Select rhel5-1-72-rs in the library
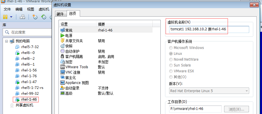Viewport: 262px width, 114px height. pos(32,88)
